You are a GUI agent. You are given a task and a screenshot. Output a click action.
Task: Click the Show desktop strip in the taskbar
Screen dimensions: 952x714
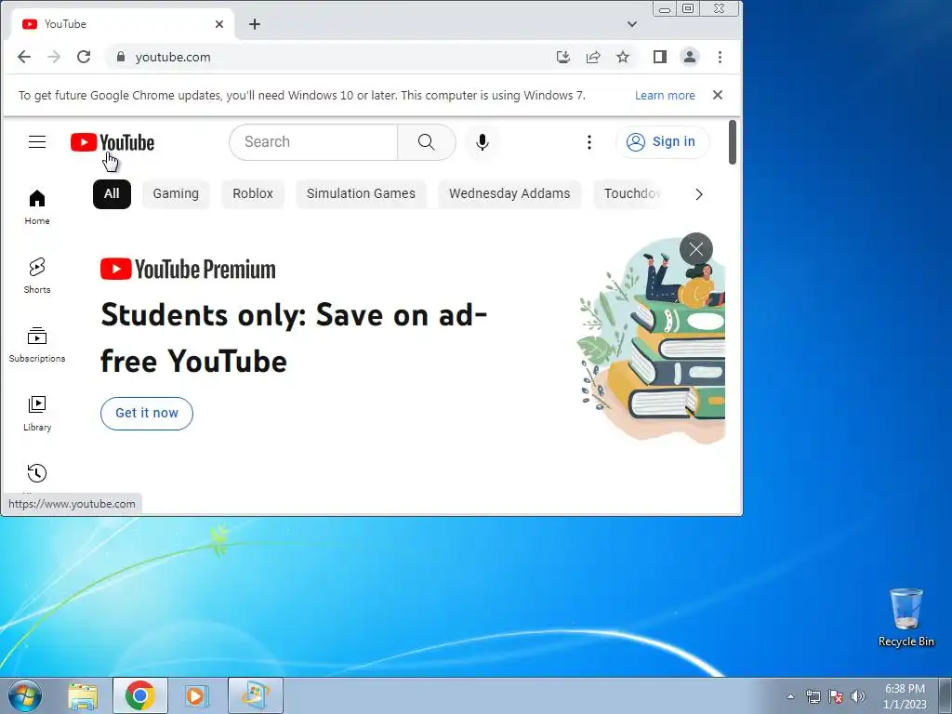click(945, 695)
